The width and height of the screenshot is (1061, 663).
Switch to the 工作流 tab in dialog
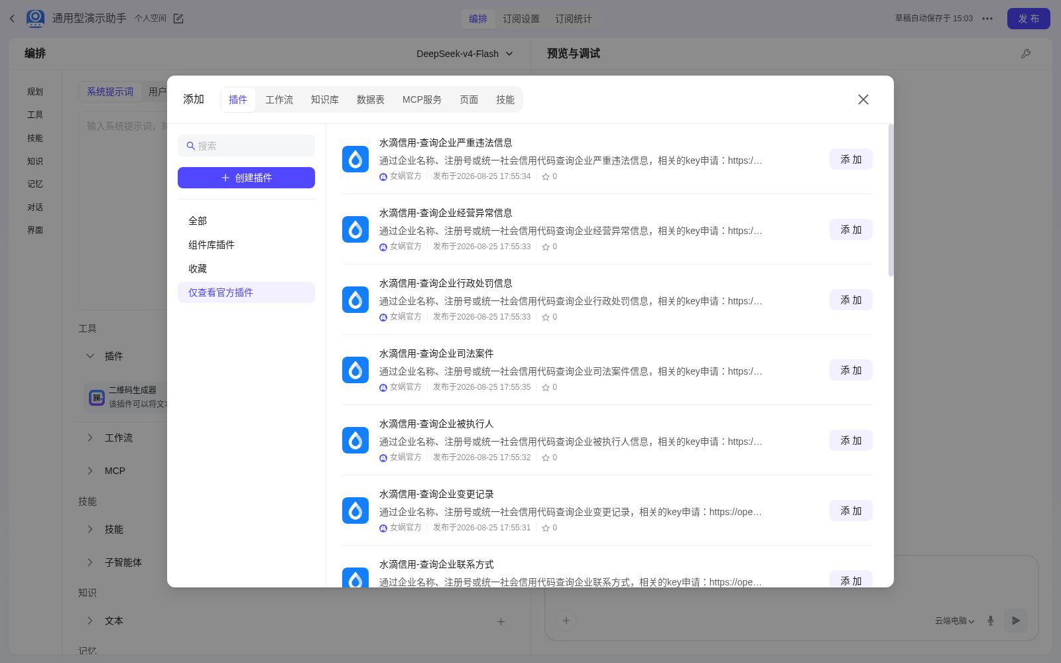[279, 99]
